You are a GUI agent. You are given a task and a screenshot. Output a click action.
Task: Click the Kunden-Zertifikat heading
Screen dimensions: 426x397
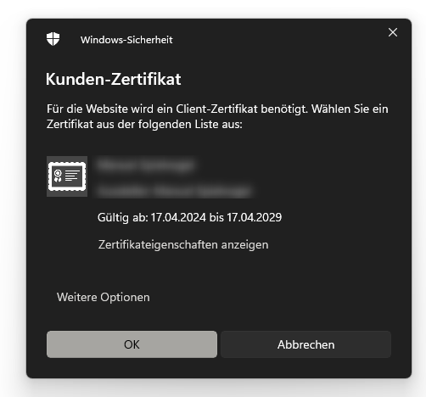[114, 79]
